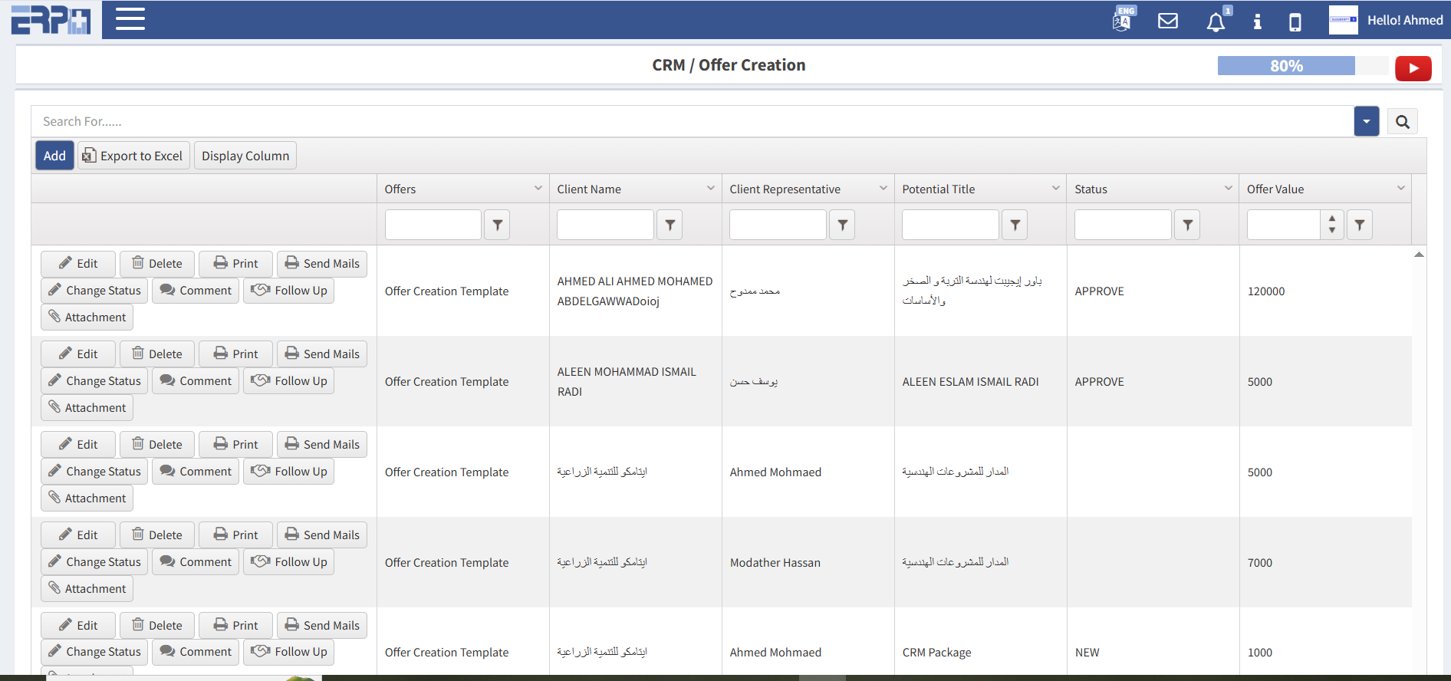The width and height of the screenshot is (1451, 681).
Task: Click the 80% progress bar
Action: click(1286, 66)
